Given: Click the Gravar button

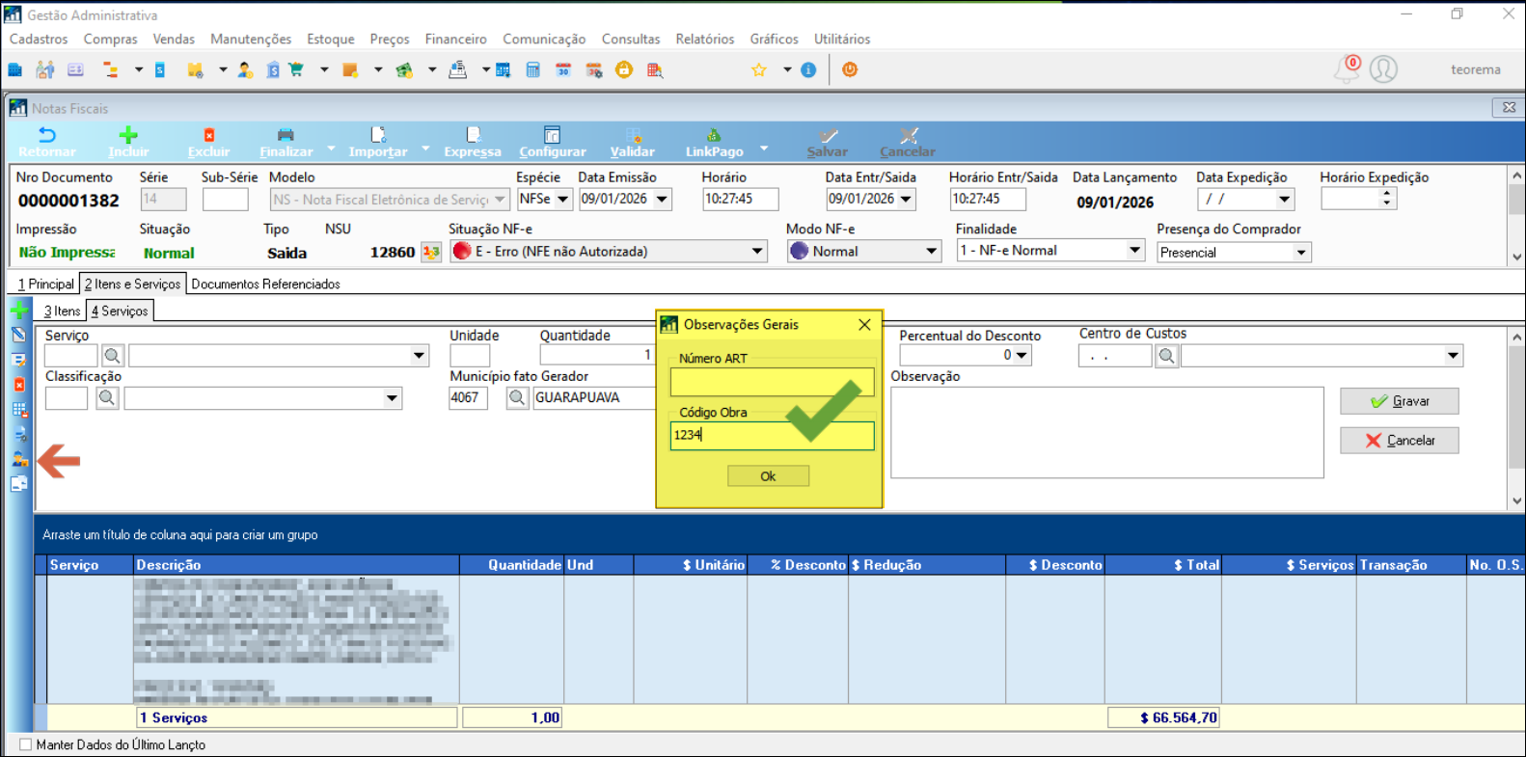Looking at the screenshot, I should click(x=1399, y=401).
